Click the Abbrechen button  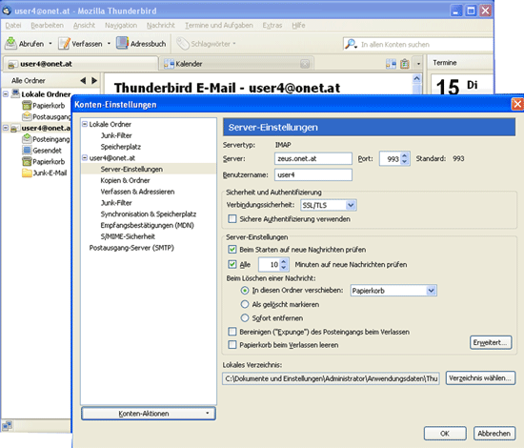[494, 434]
